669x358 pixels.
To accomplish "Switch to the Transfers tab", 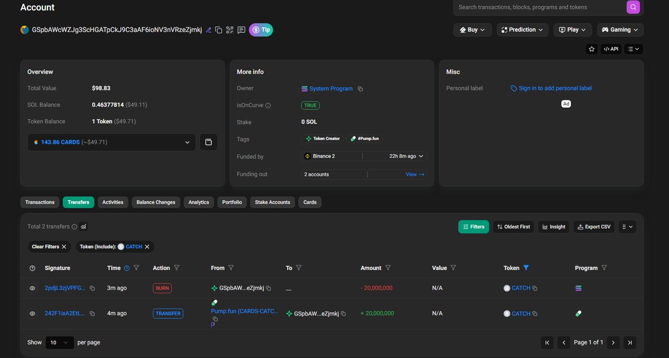I will pos(79,202).
